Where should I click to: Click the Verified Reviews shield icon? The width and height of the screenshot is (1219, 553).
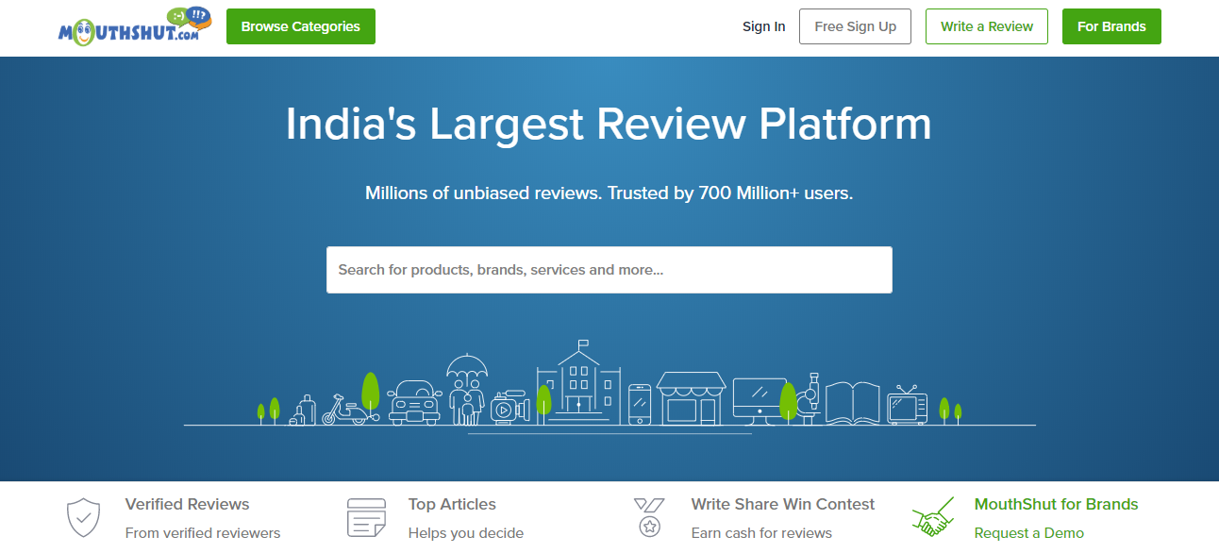click(x=84, y=518)
